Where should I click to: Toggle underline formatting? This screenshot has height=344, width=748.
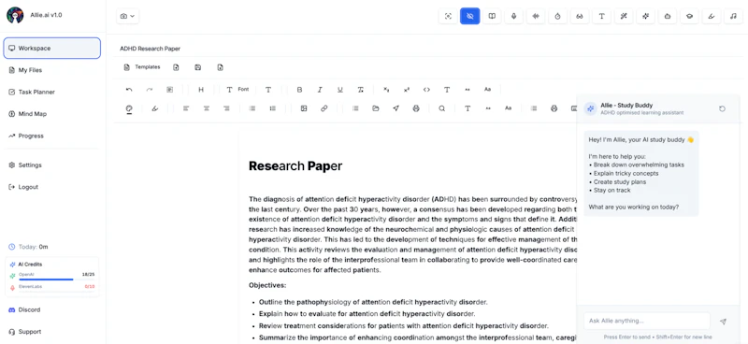tap(340, 89)
